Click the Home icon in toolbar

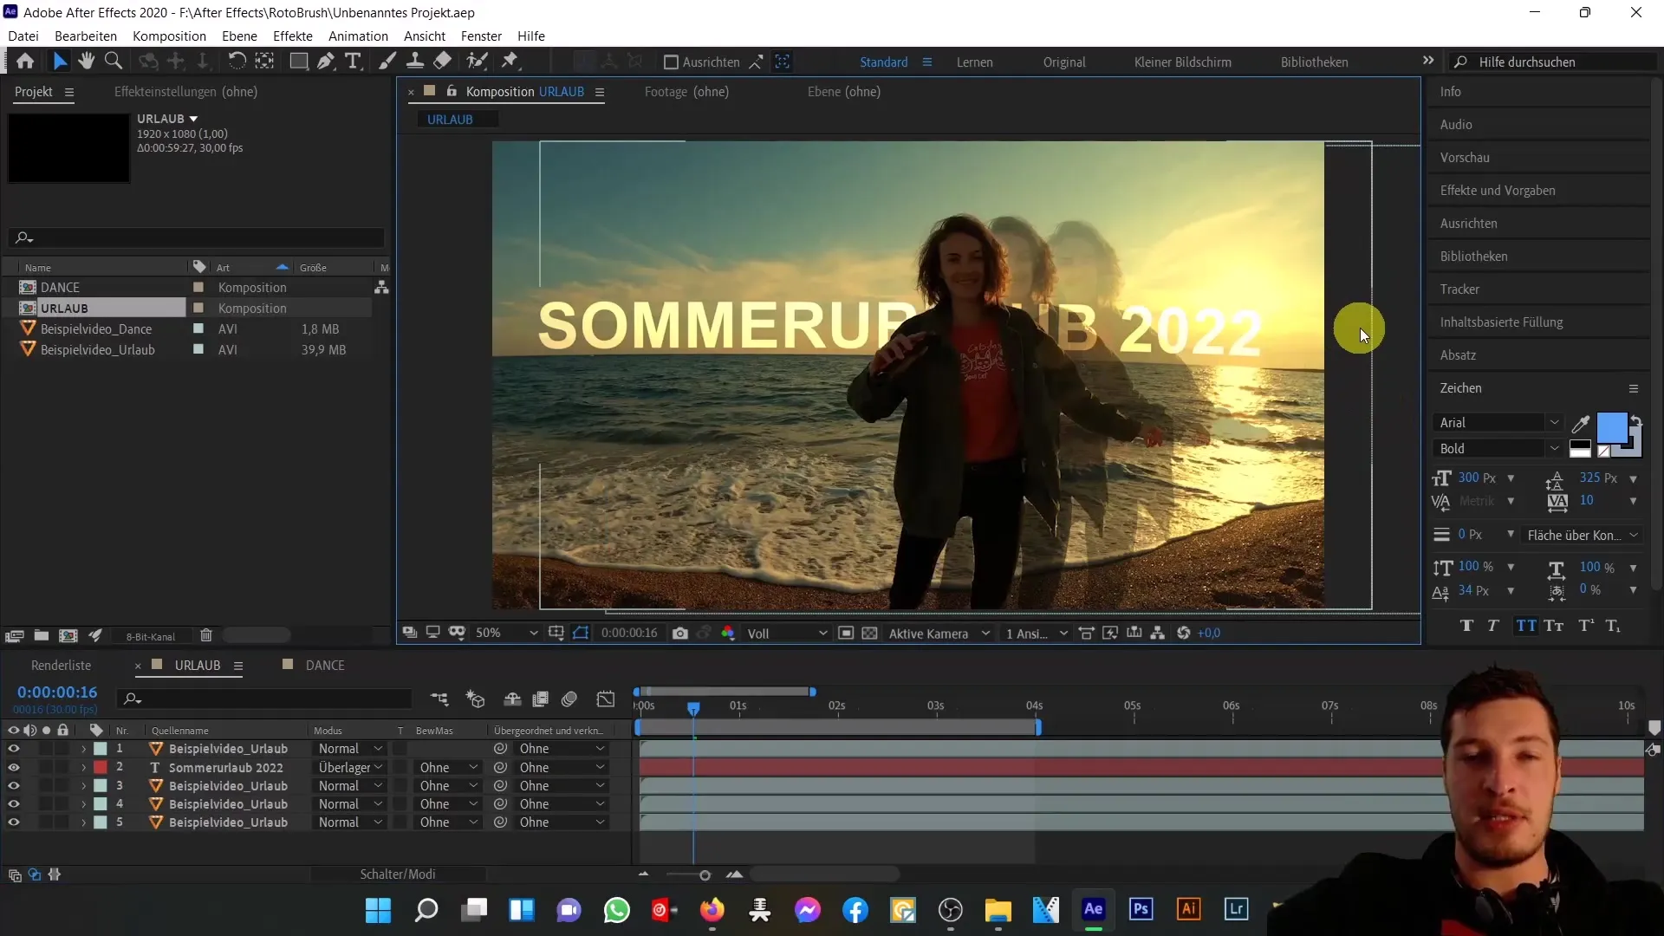pos(25,62)
